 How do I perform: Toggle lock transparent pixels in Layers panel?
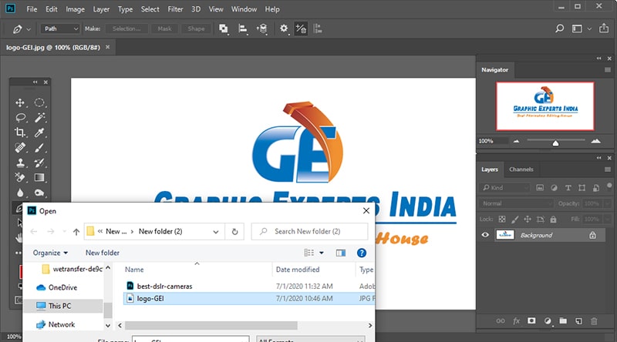point(502,220)
